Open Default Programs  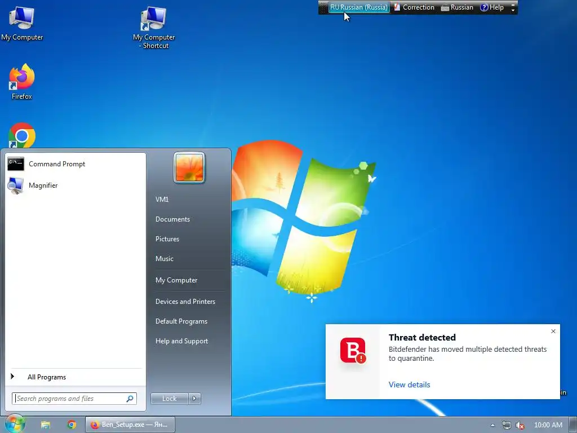[x=181, y=321]
